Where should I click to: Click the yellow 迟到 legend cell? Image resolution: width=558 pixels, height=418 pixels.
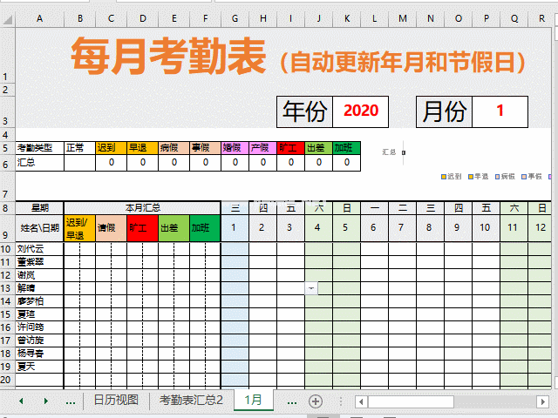click(x=111, y=148)
